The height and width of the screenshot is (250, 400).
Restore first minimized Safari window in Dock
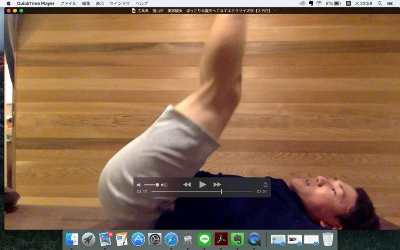coord(278,240)
